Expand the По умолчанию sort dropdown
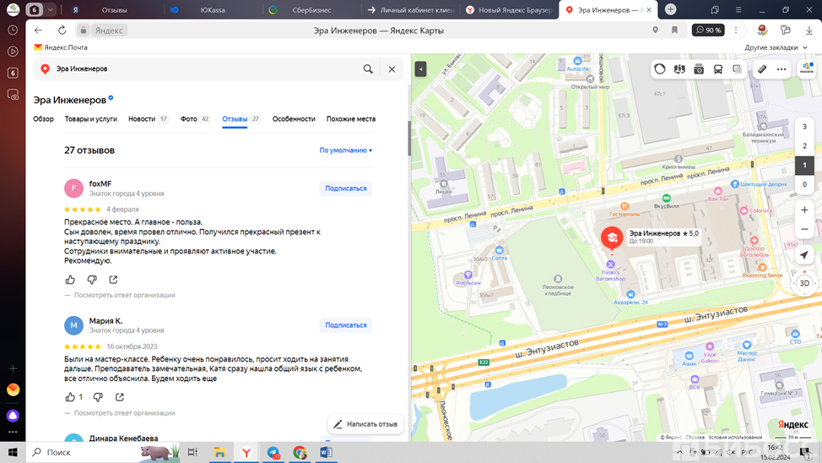This screenshot has height=463, width=822. (346, 150)
